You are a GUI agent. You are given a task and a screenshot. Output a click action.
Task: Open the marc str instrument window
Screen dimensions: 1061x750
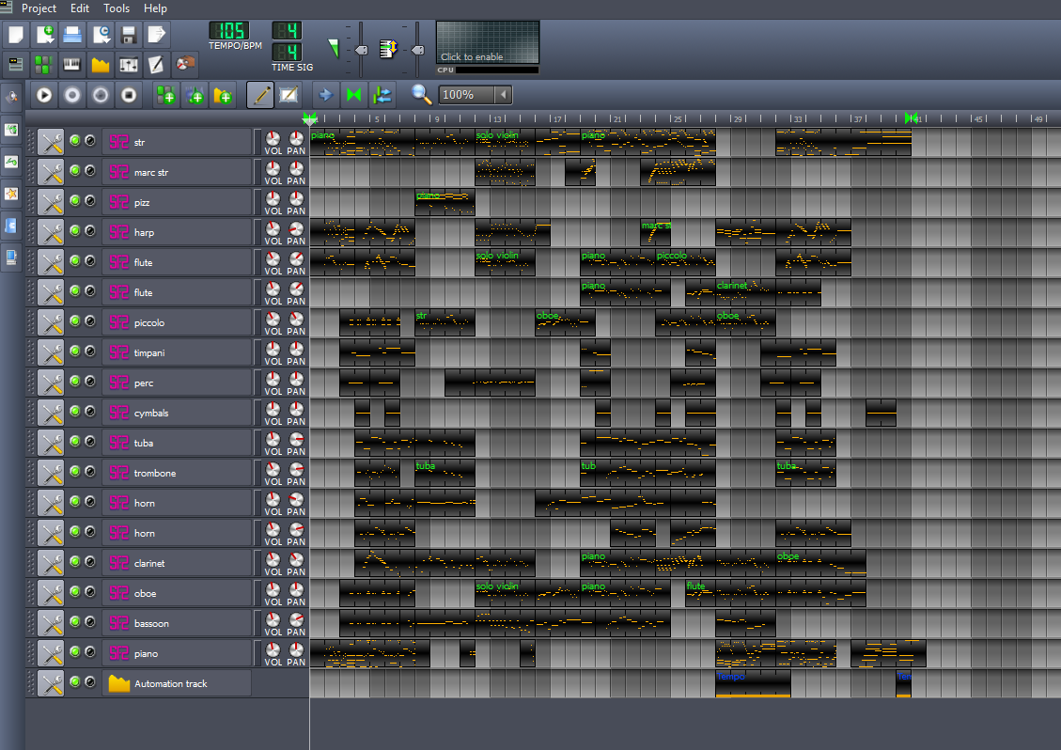[x=177, y=173]
